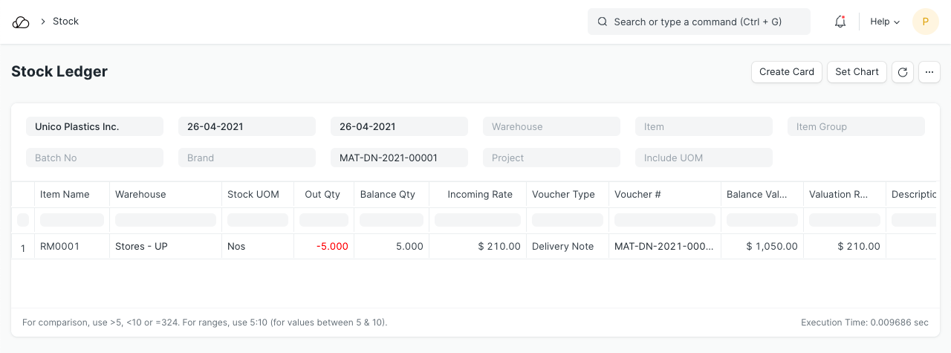Select the Delivery Note cell in row 1
This screenshot has width=951, height=353.
pyautogui.click(x=562, y=247)
